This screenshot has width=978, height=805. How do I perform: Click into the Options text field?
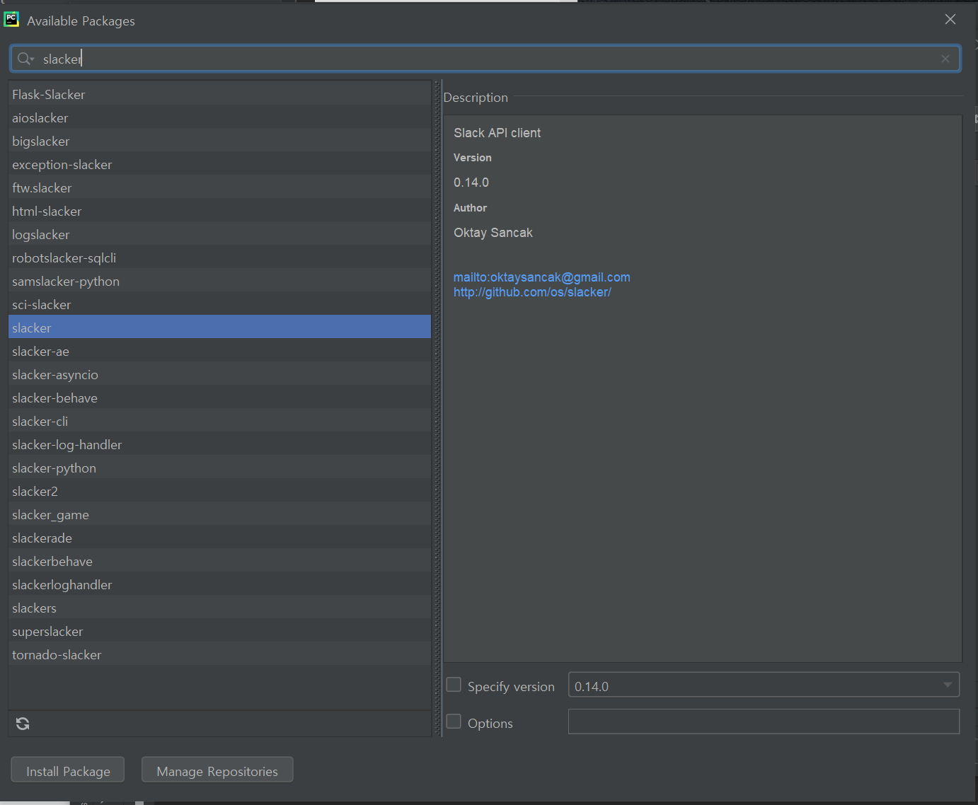[764, 722]
